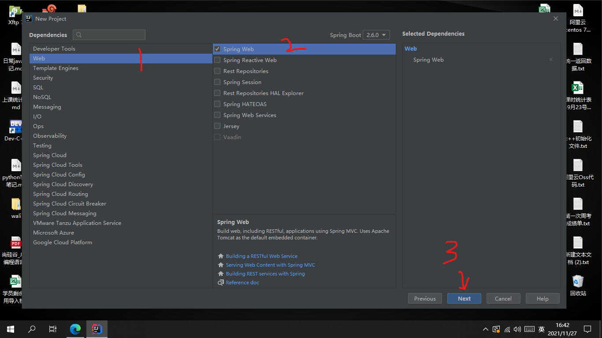Open touch keyboard tray icon

pyautogui.click(x=530, y=329)
